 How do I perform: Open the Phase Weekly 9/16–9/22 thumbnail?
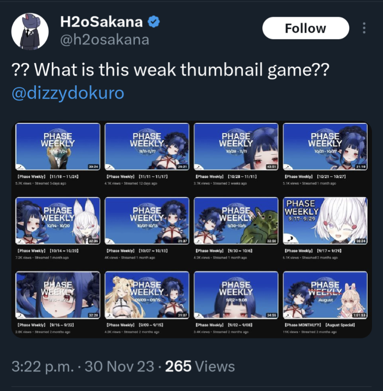click(58, 295)
